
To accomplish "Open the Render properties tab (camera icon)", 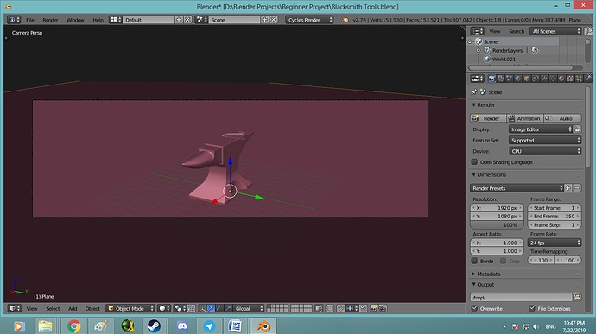I will tap(491, 79).
